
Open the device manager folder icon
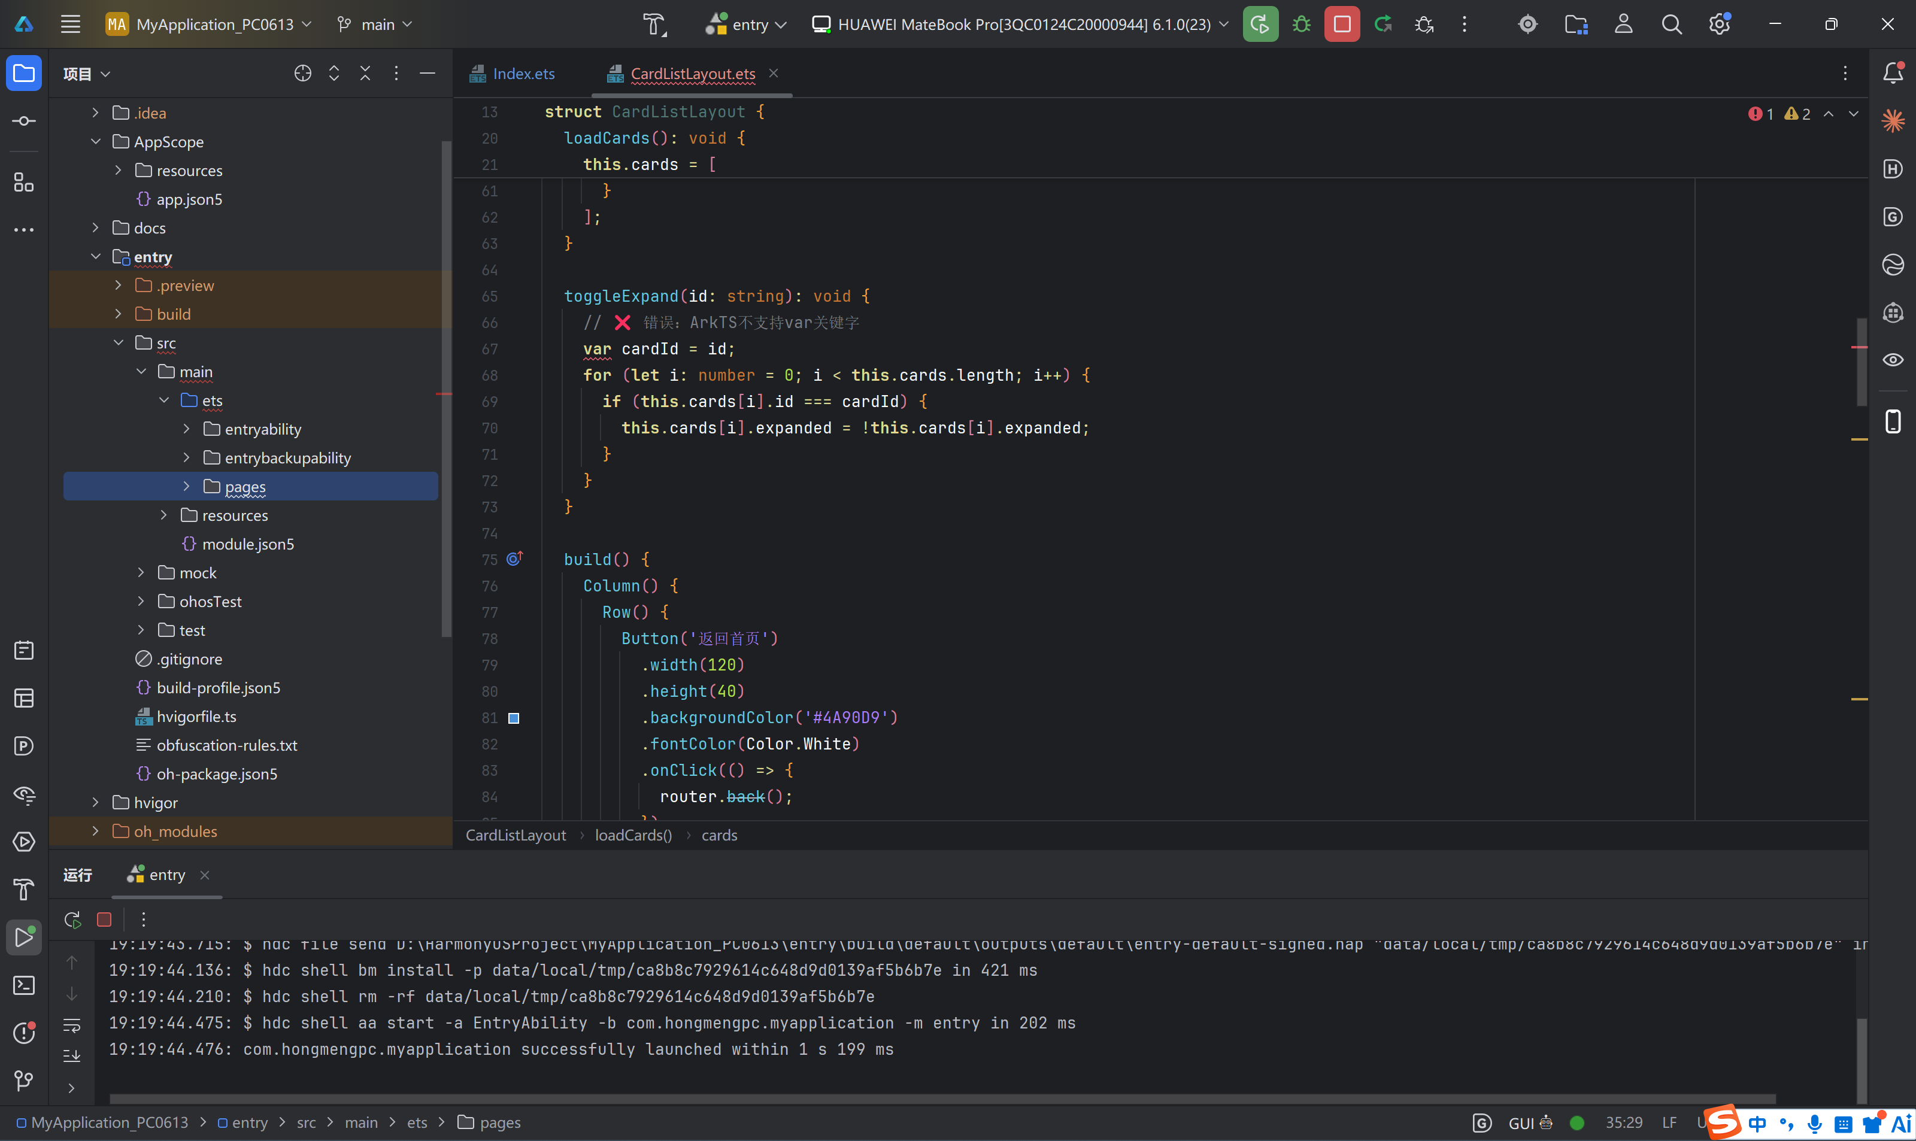coord(1576,25)
